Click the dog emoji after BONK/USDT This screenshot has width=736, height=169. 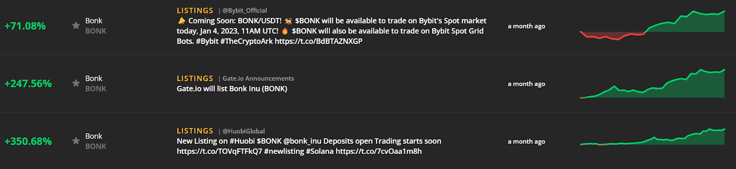(288, 21)
